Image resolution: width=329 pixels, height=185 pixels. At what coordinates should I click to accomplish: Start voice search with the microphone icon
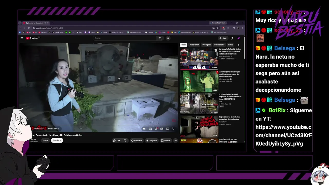point(168,38)
